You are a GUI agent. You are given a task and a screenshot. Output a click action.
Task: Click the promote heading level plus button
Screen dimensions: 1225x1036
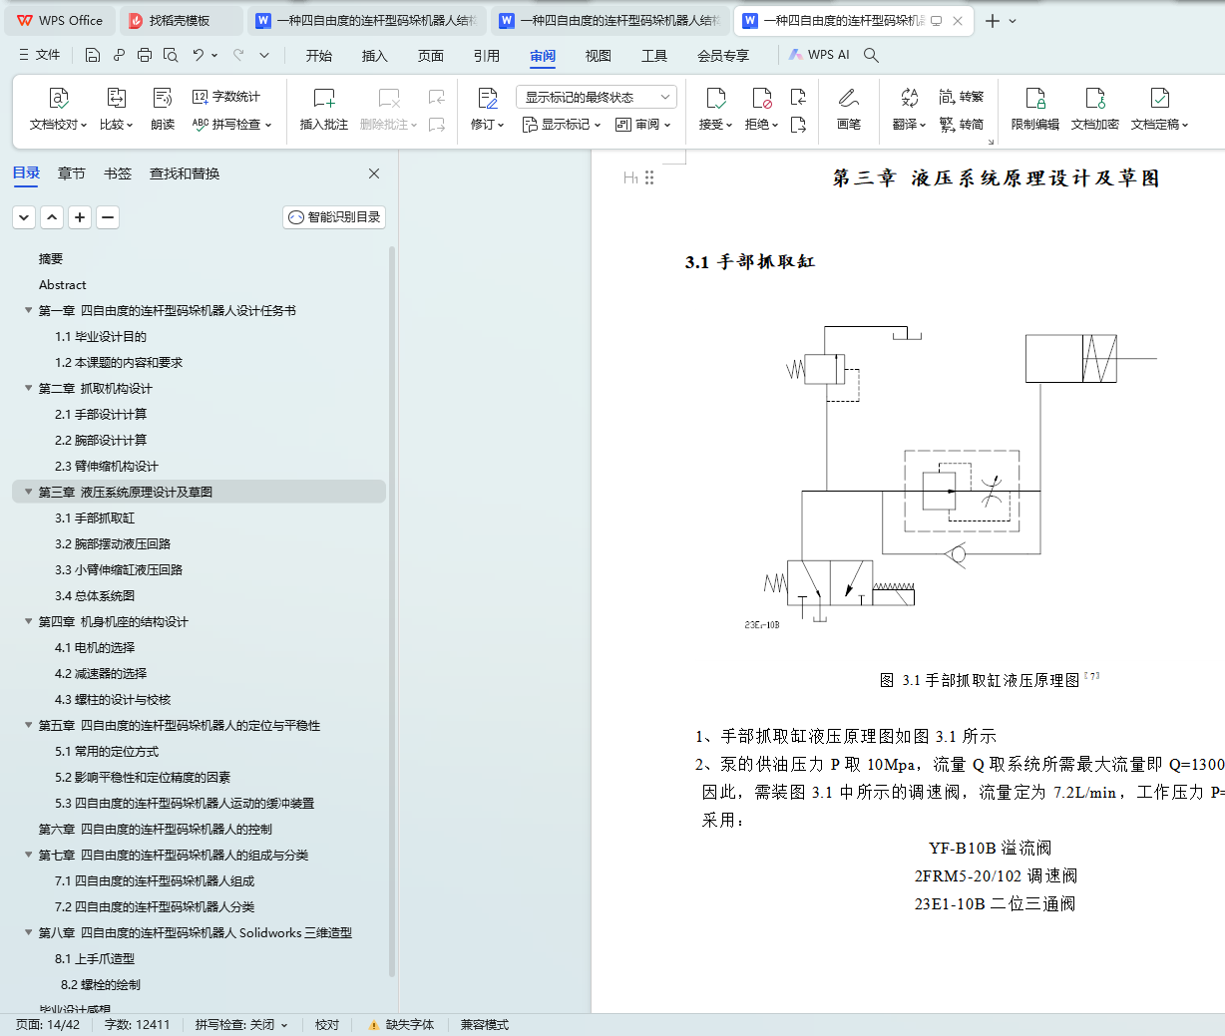click(x=80, y=216)
